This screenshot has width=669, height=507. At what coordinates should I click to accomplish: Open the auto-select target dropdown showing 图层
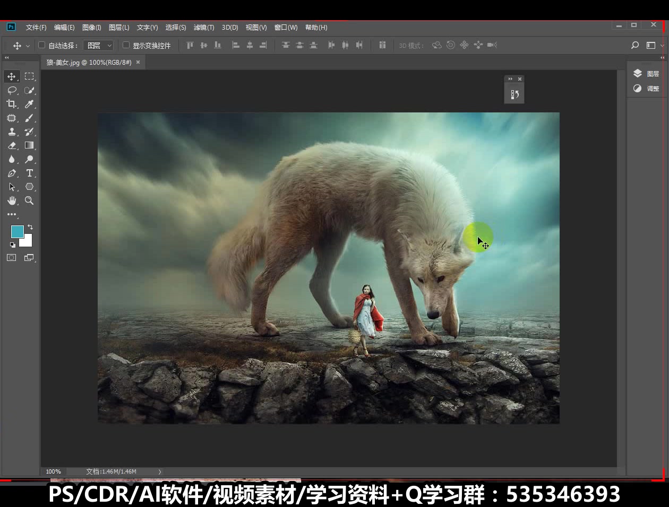click(98, 45)
